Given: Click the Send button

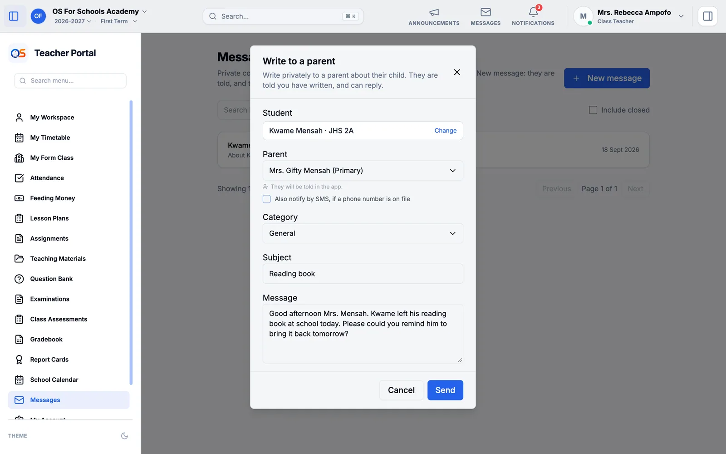Looking at the screenshot, I should point(445,390).
